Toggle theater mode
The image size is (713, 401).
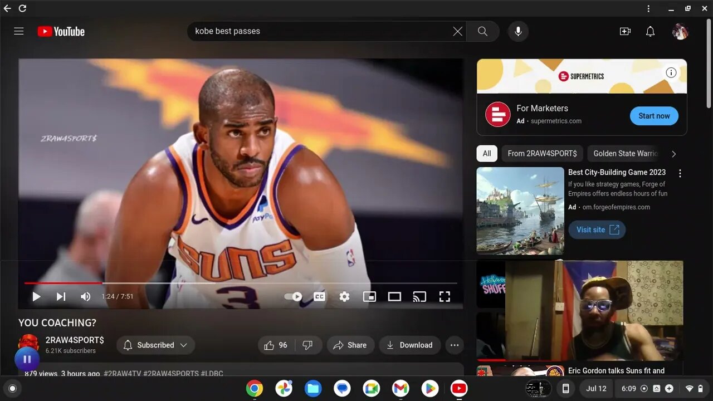[x=394, y=297]
